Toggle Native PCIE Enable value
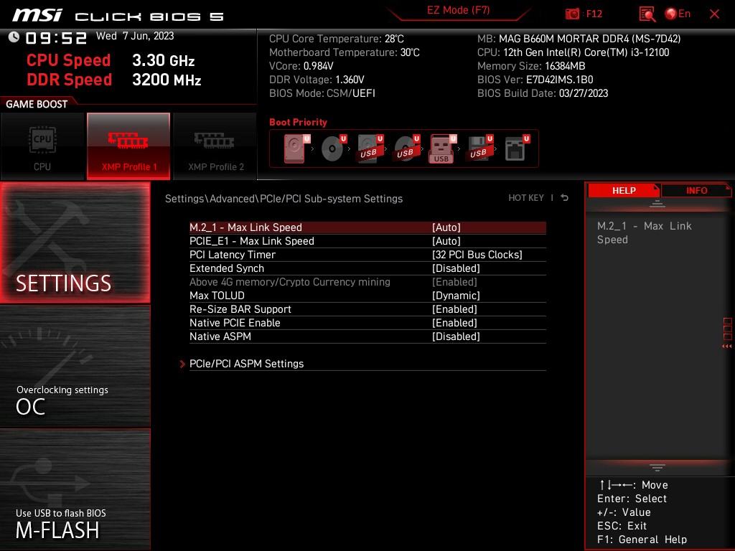Viewport: 735px width, 551px height. 454,323
